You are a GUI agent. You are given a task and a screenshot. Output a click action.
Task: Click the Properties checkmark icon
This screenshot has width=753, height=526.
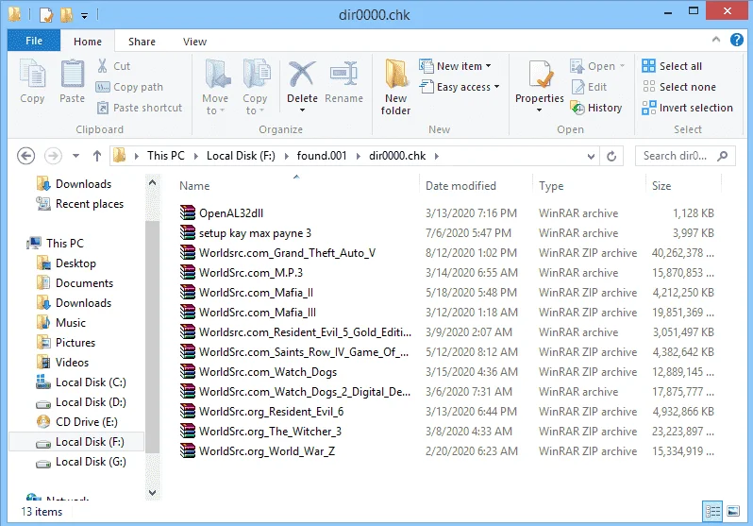pyautogui.click(x=540, y=75)
